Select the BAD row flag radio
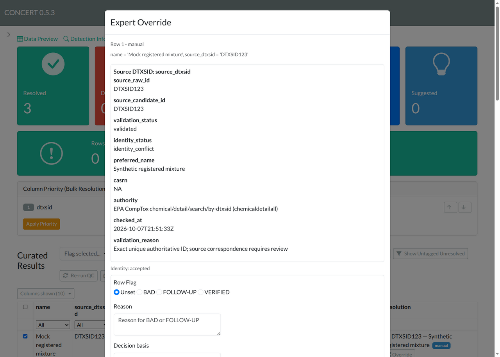The height and width of the screenshot is (357, 500). 139,292
